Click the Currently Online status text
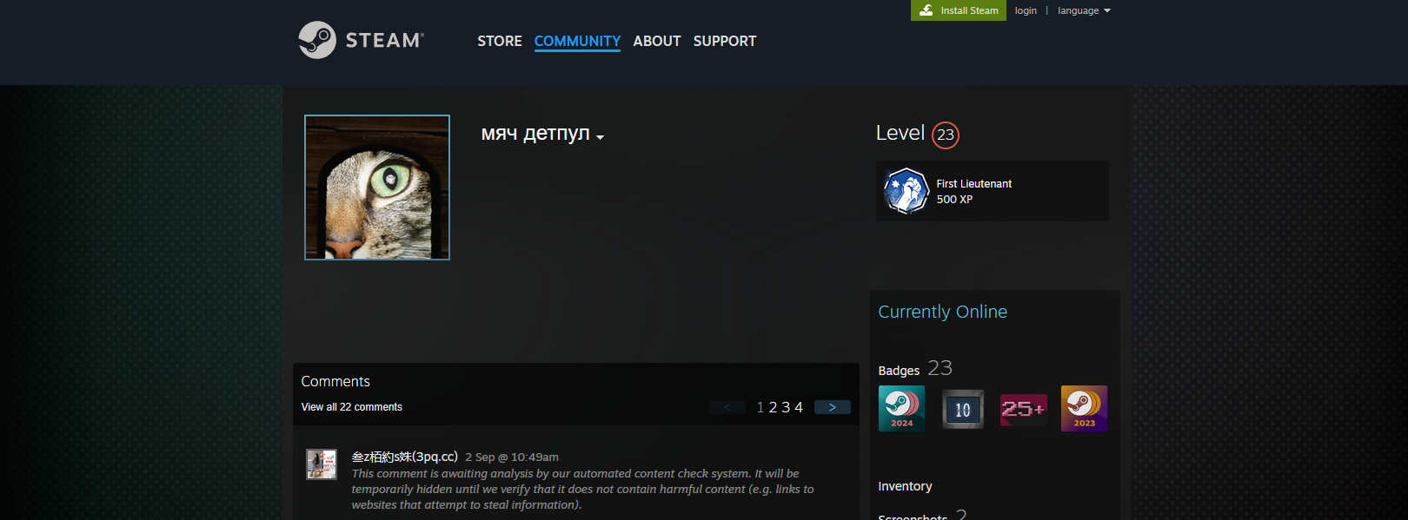 coord(943,312)
